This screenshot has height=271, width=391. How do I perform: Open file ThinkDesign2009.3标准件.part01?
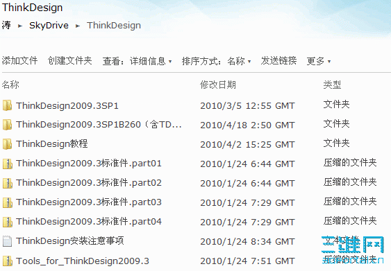[89, 164]
